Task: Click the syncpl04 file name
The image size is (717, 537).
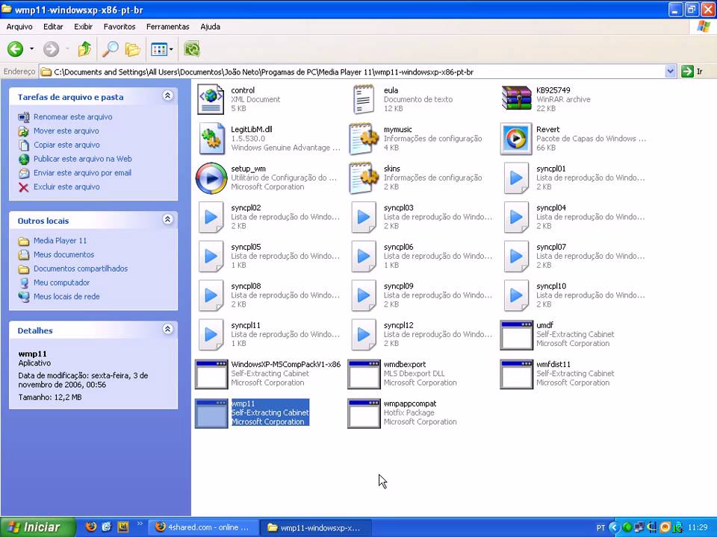Action: coord(551,208)
